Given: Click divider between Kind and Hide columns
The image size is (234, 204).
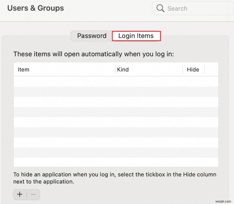Looking at the screenshot, I should click(183, 70).
